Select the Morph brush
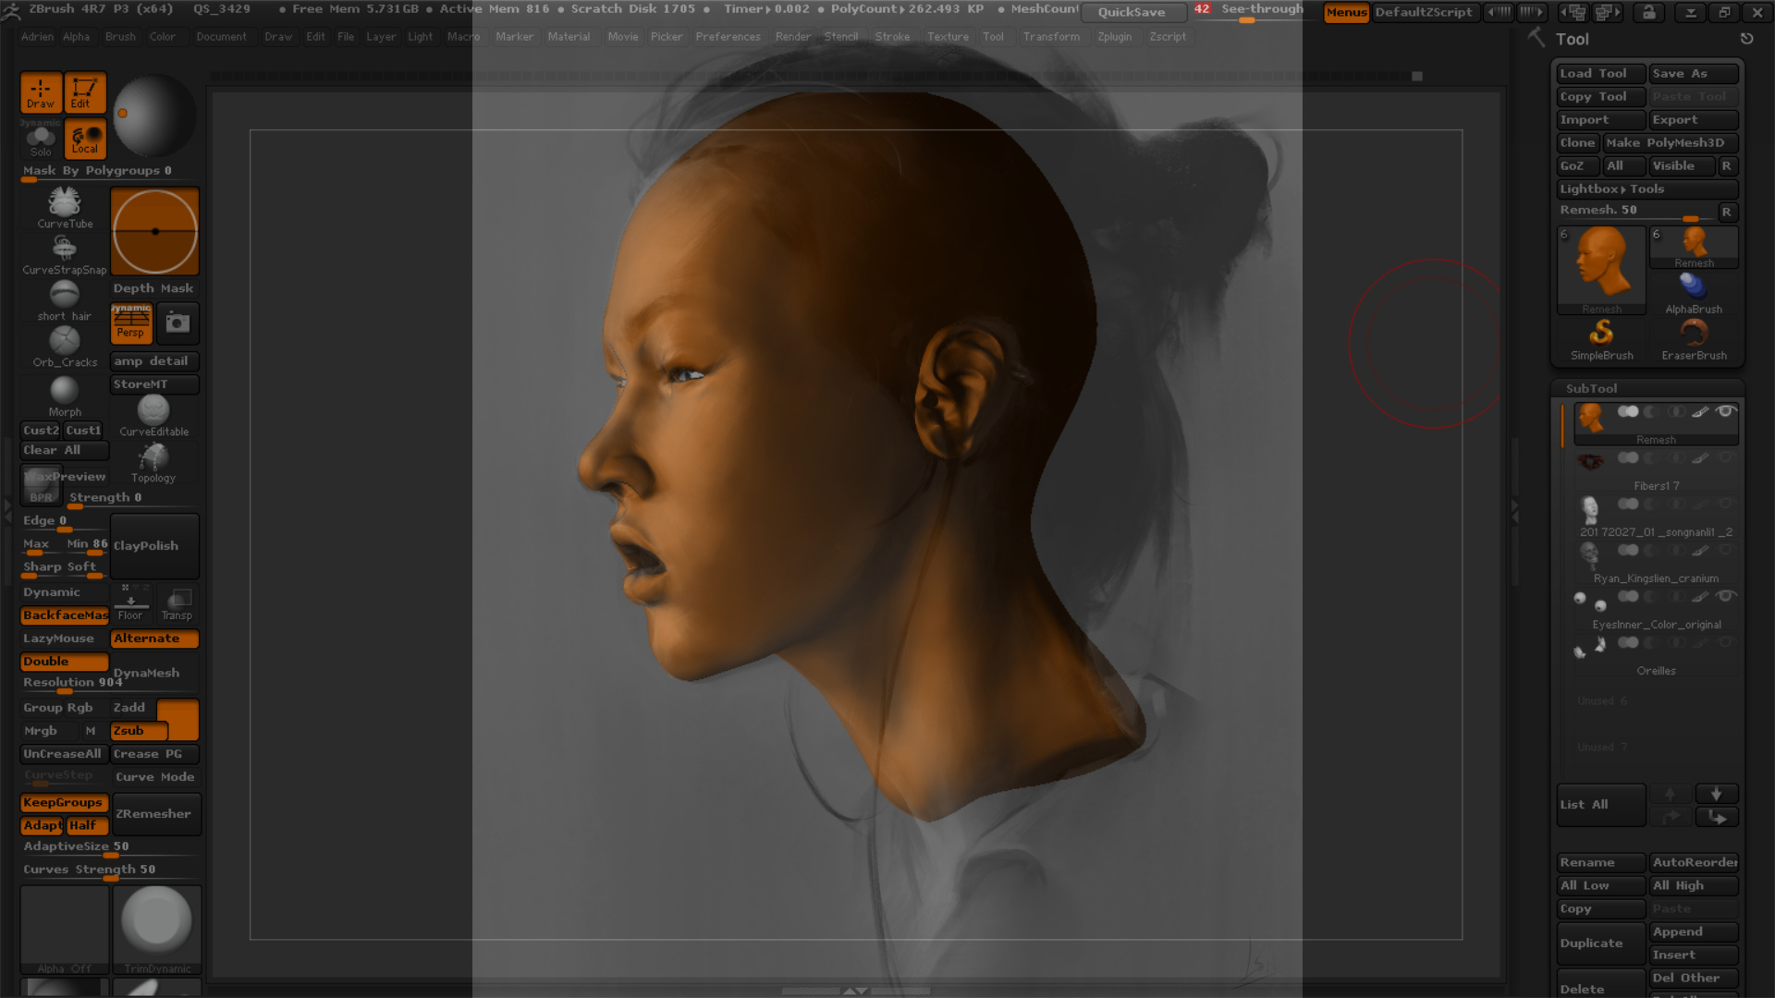The height and width of the screenshot is (998, 1775). (x=65, y=396)
